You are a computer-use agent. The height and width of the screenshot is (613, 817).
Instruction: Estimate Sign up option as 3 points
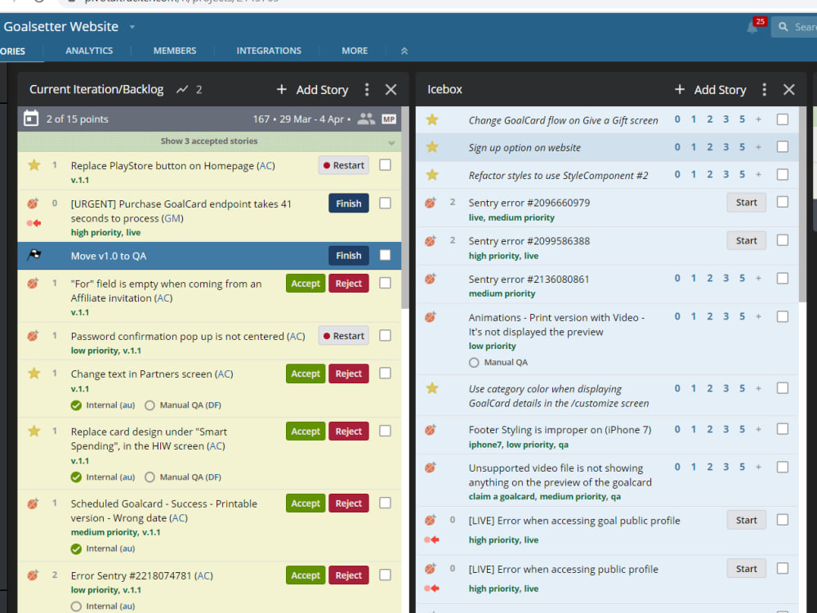tap(725, 147)
